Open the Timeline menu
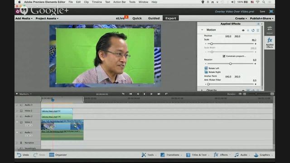Image resolution: width=290 pixels, height=163 pixels. (x=97, y=2)
